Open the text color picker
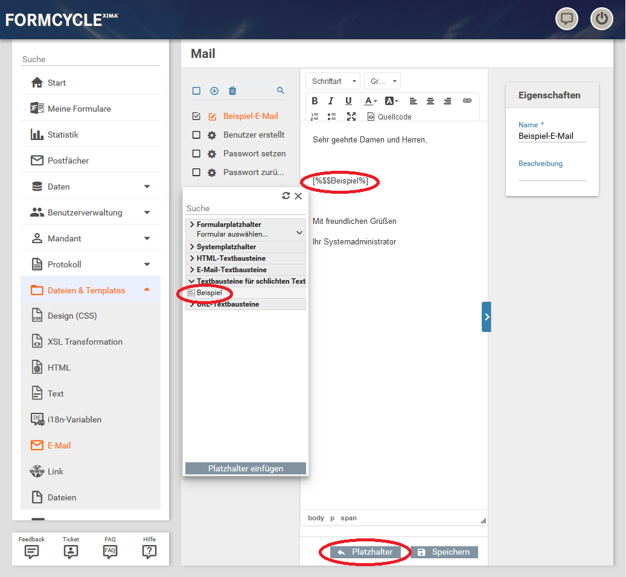This screenshot has height=577, width=626. pos(370,101)
